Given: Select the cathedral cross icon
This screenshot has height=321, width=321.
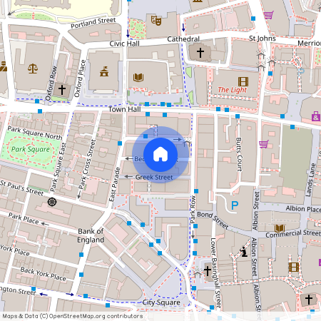Looking at the screenshot, I should point(200,53).
